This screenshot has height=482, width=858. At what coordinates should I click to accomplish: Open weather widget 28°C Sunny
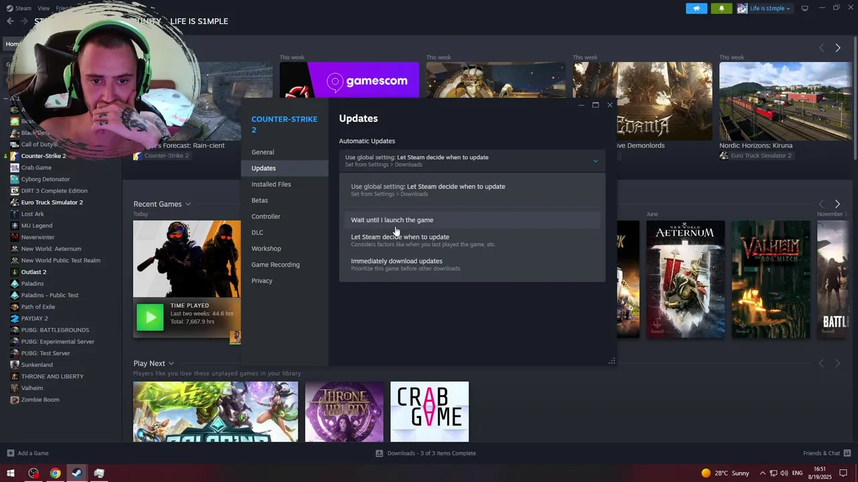point(725,473)
